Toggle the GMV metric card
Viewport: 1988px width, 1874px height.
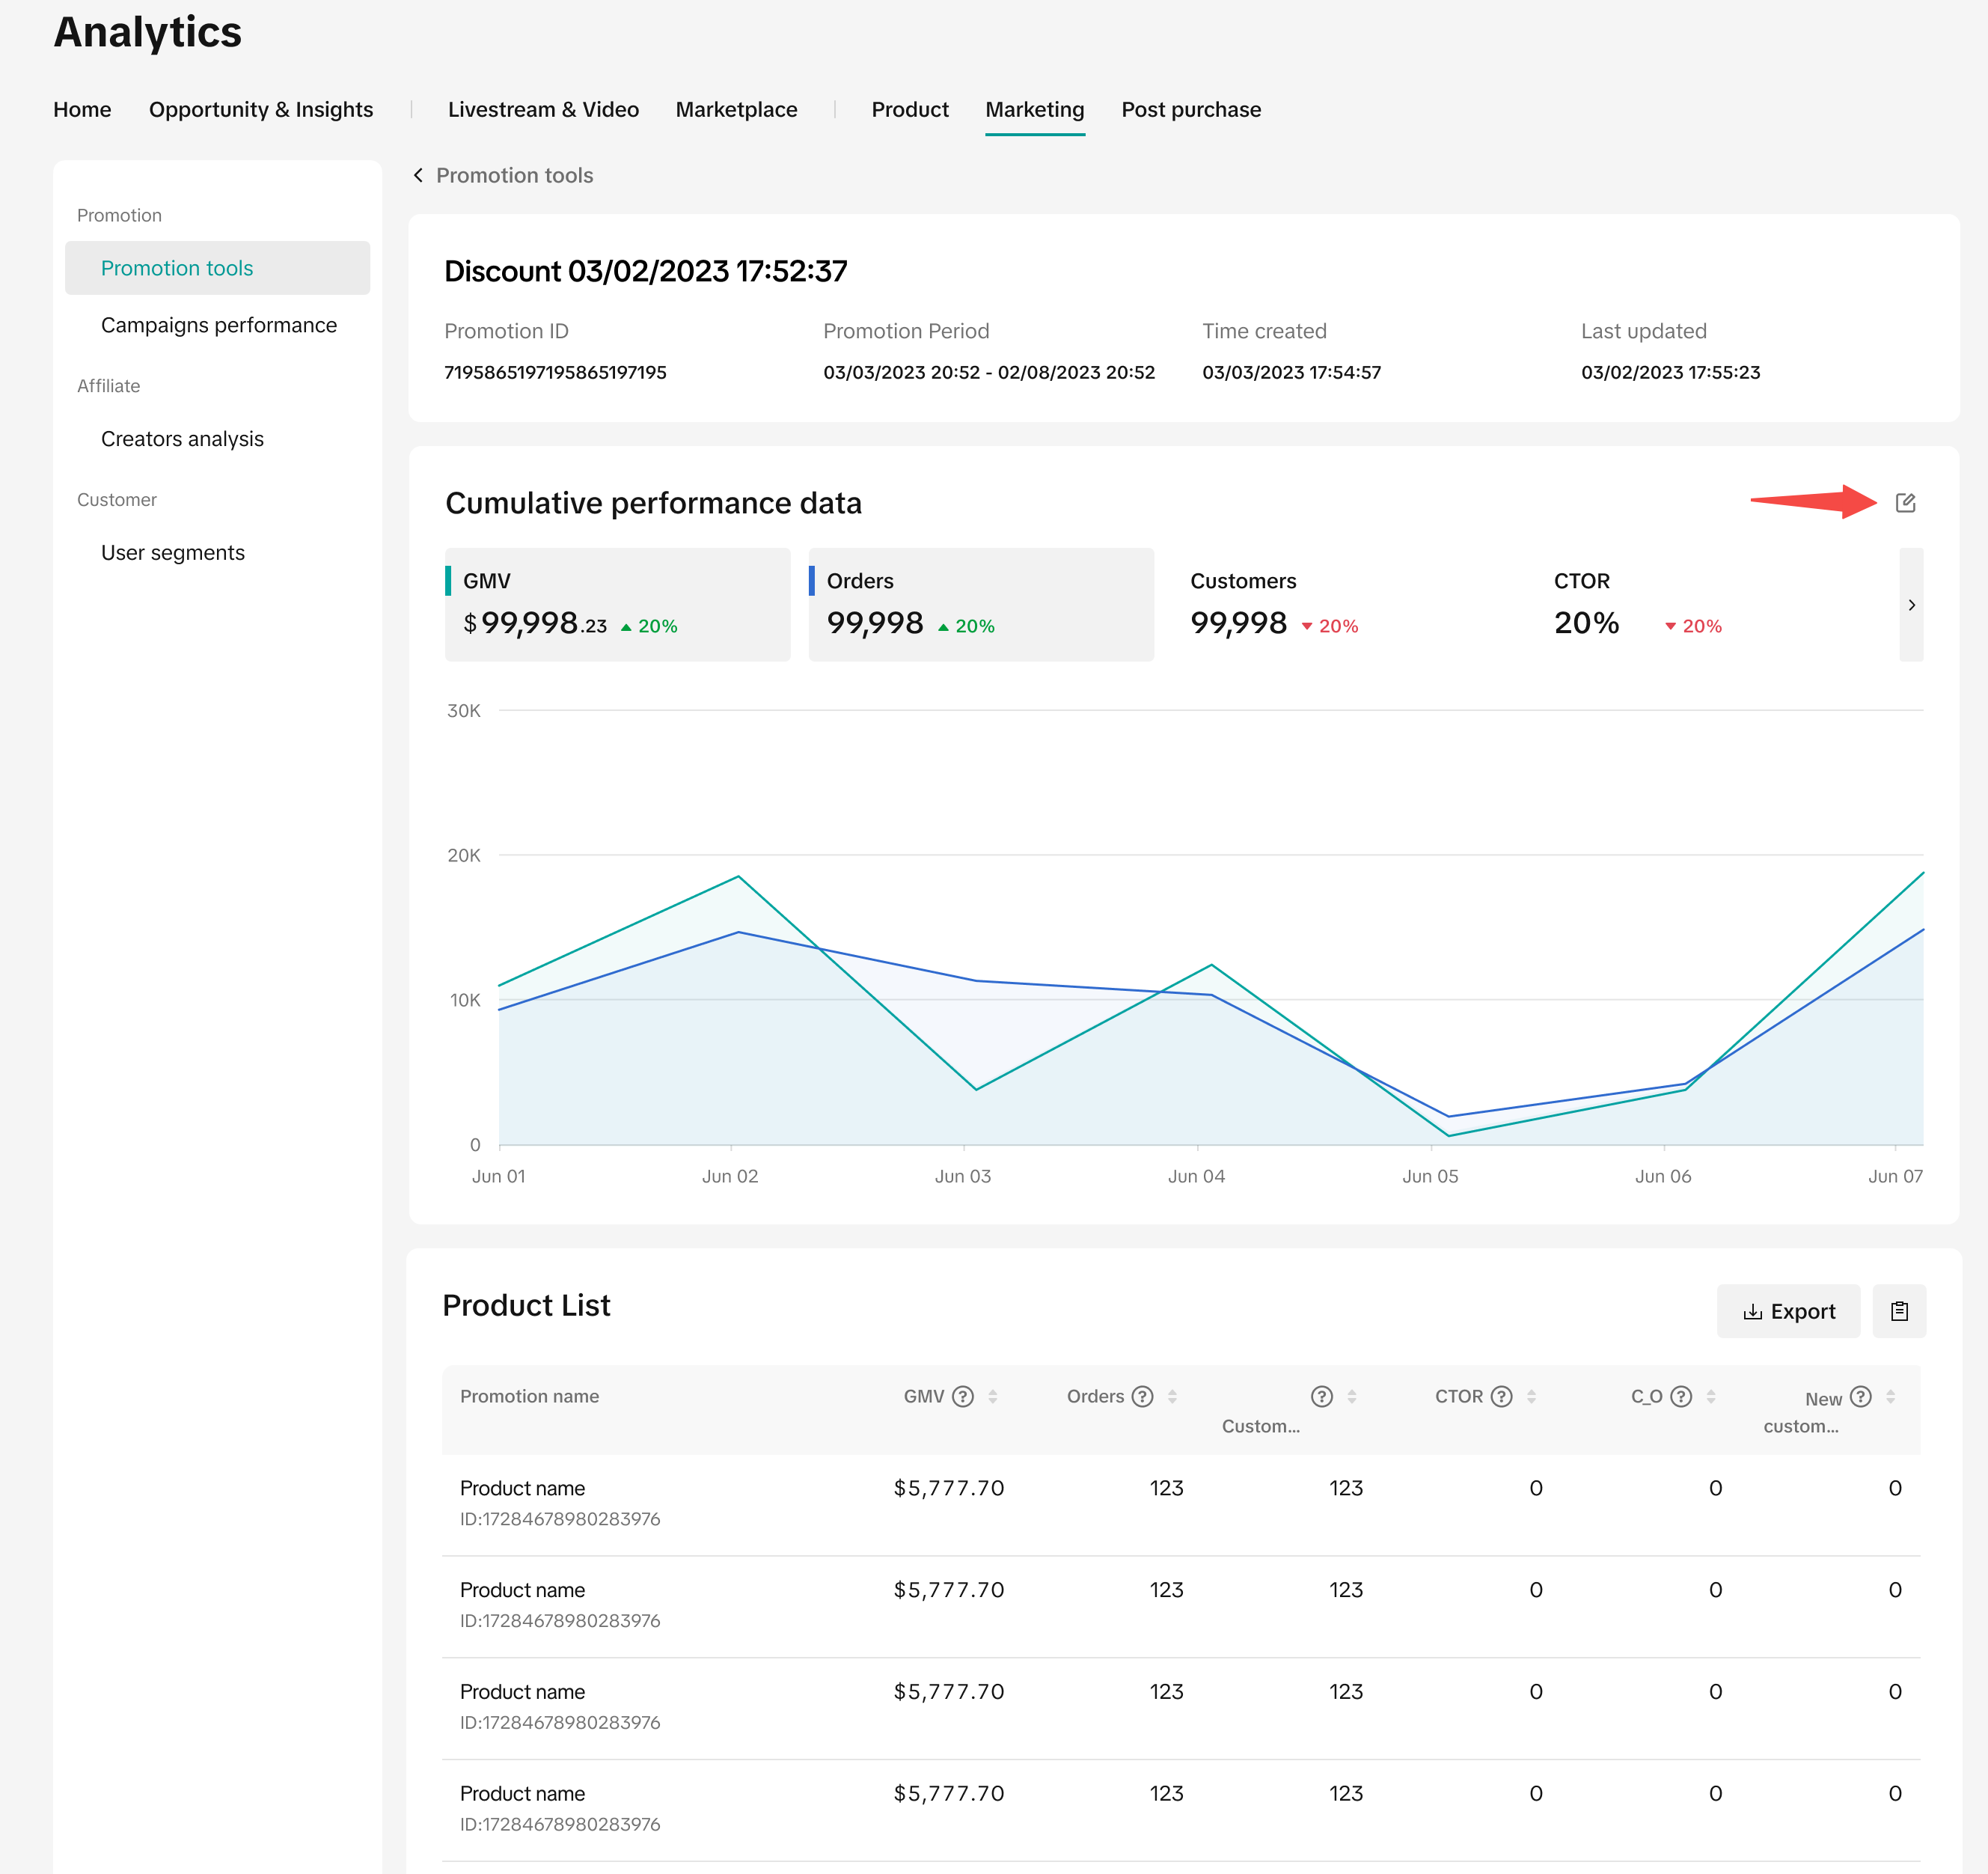pyautogui.click(x=617, y=604)
